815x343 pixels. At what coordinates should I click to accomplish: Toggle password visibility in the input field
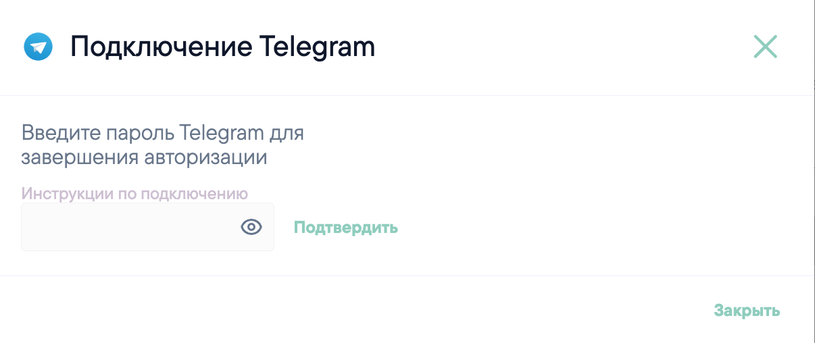[x=251, y=228]
